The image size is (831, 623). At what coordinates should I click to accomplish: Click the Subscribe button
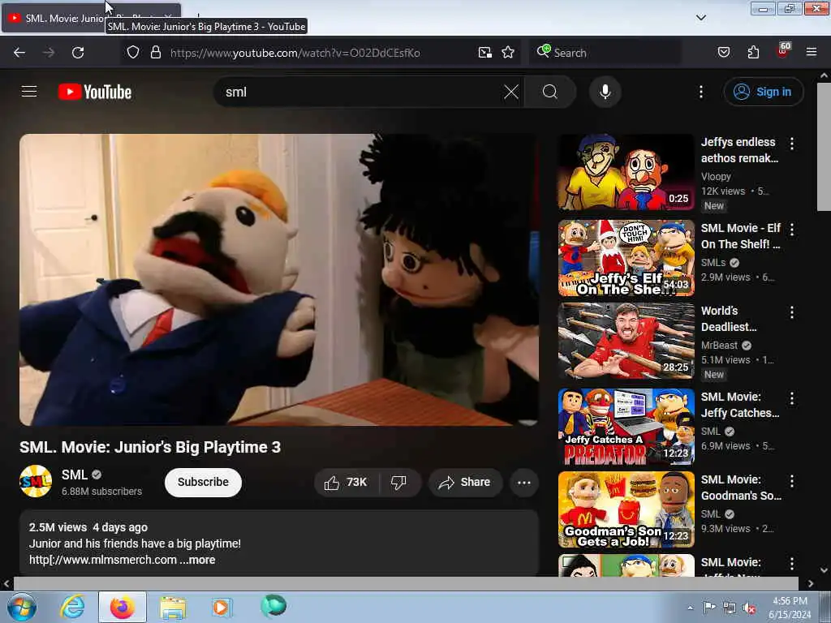203,482
